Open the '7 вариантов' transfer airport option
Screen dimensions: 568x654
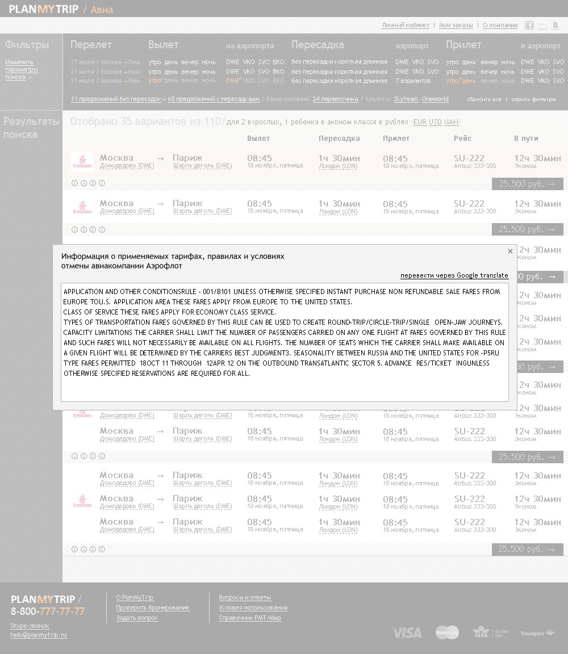(413, 81)
